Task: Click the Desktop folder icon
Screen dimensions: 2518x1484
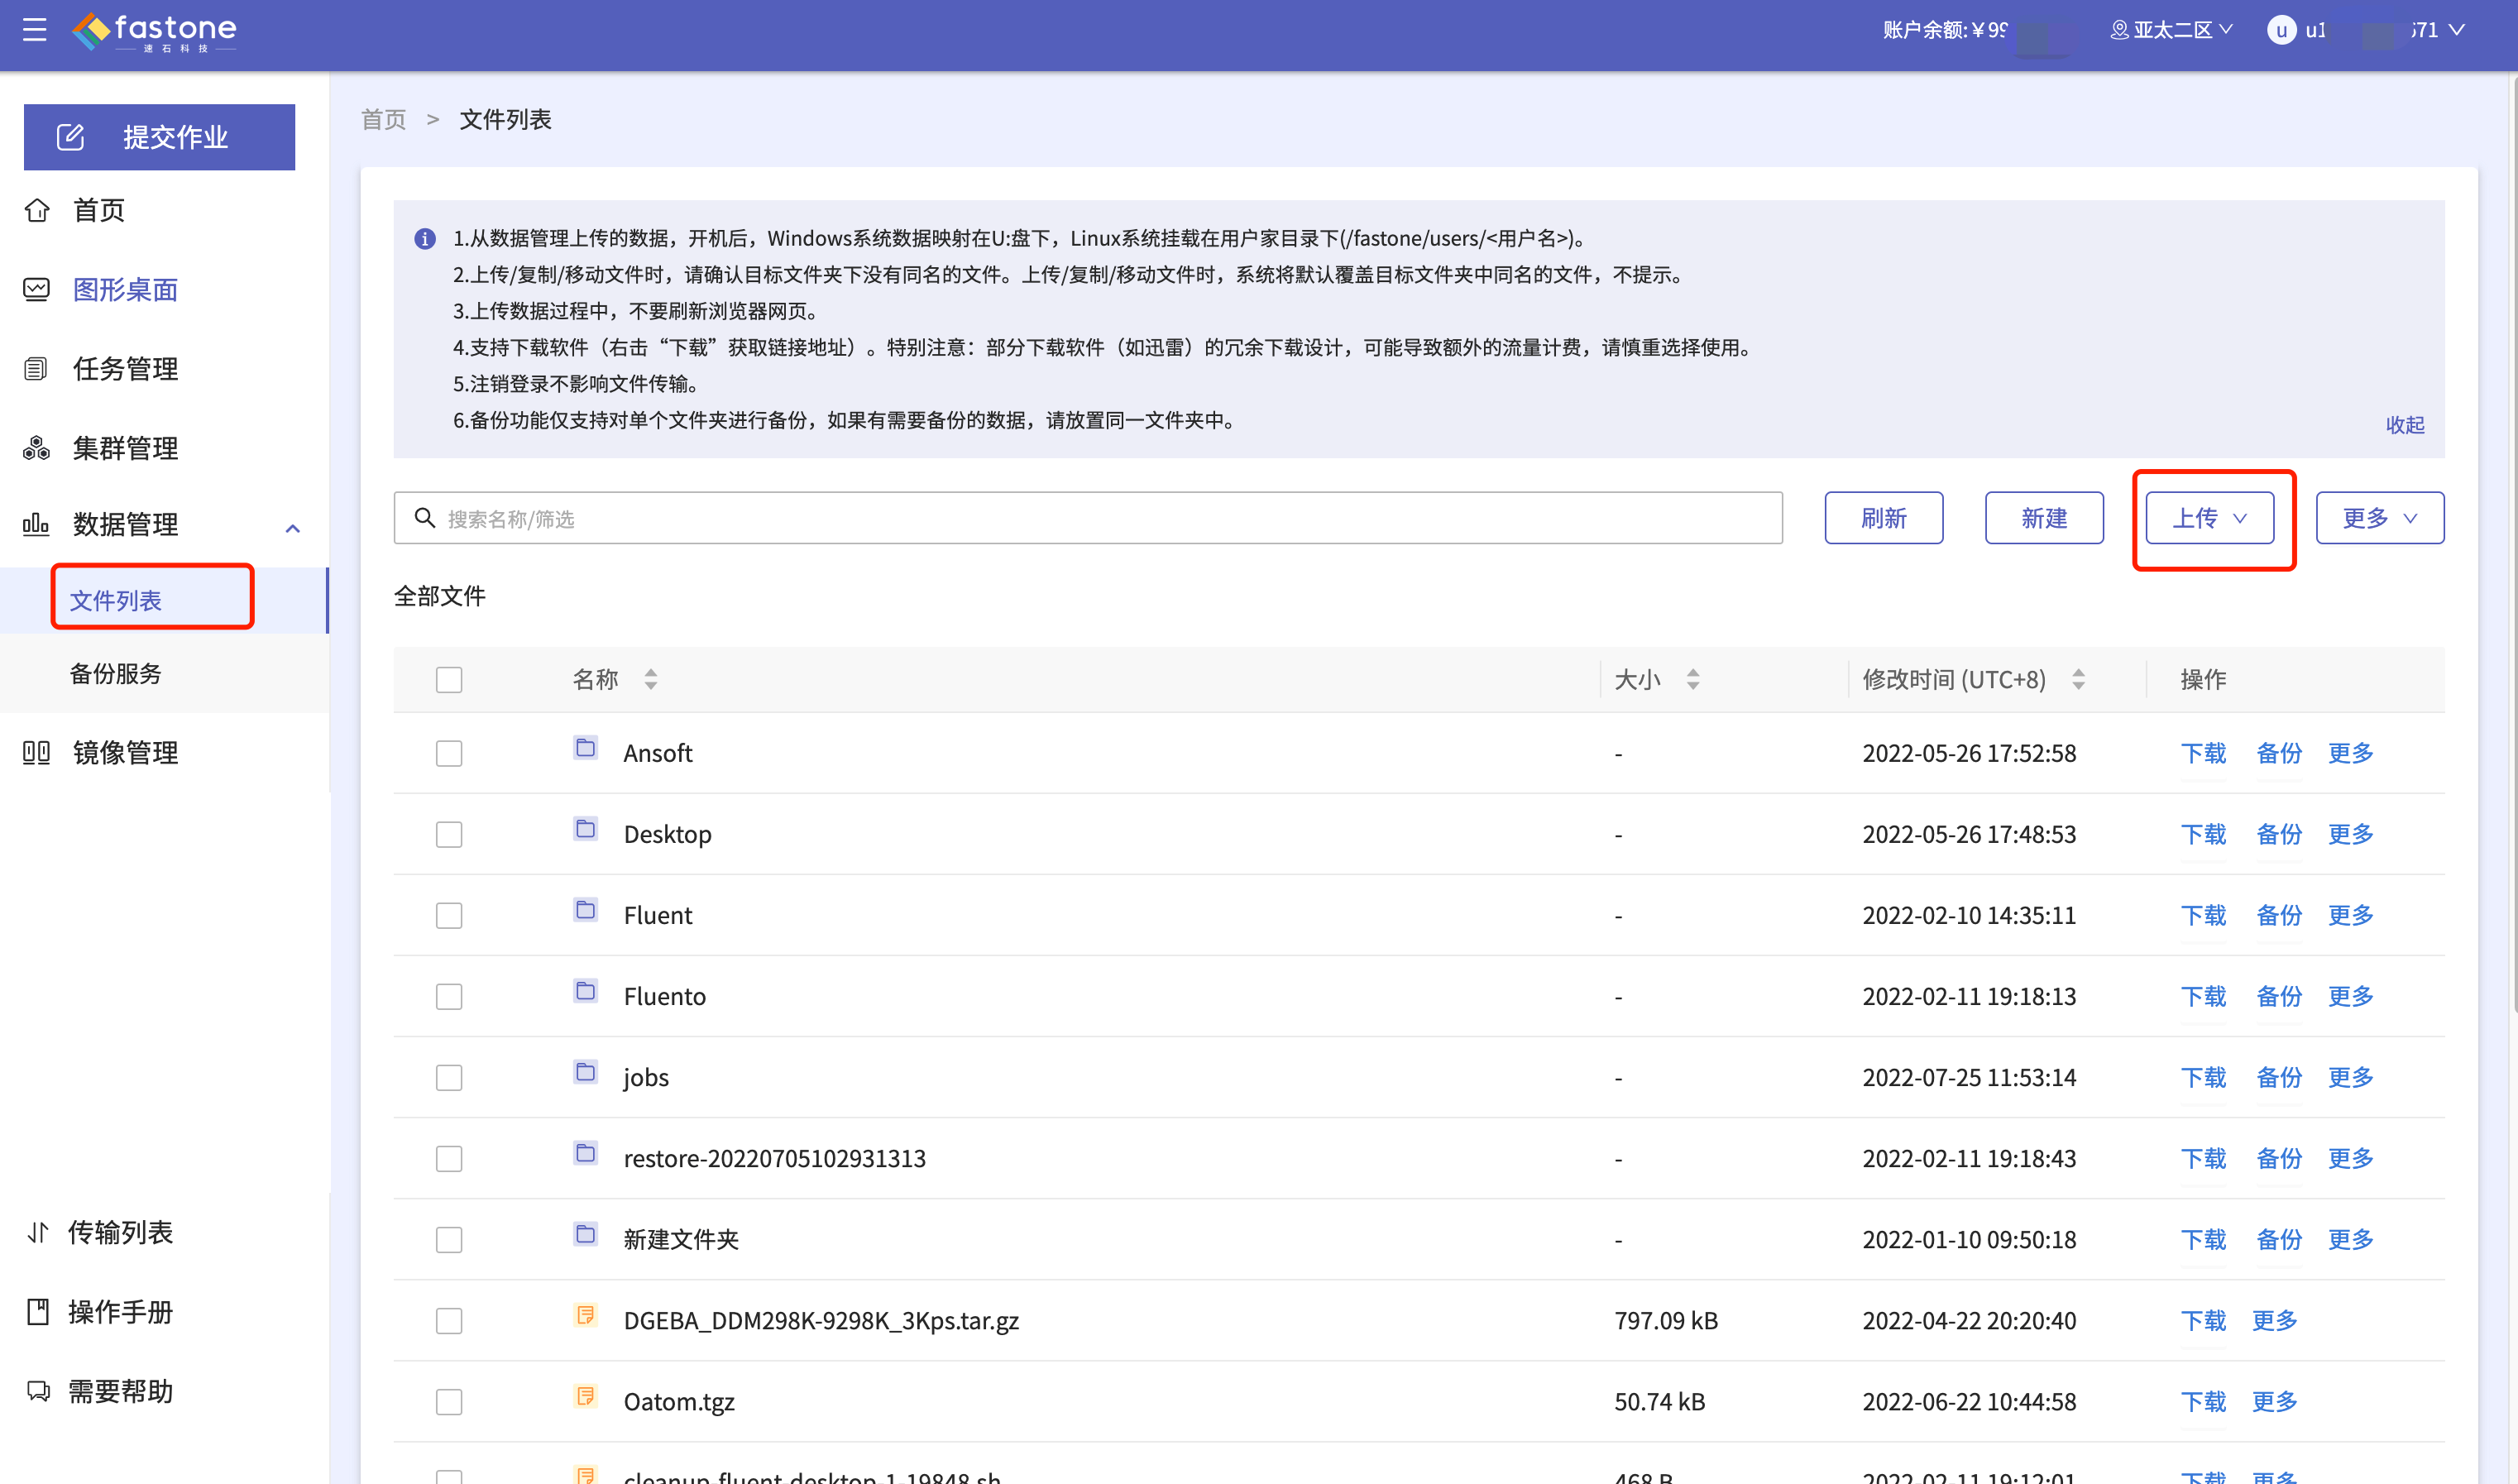Action: point(586,829)
